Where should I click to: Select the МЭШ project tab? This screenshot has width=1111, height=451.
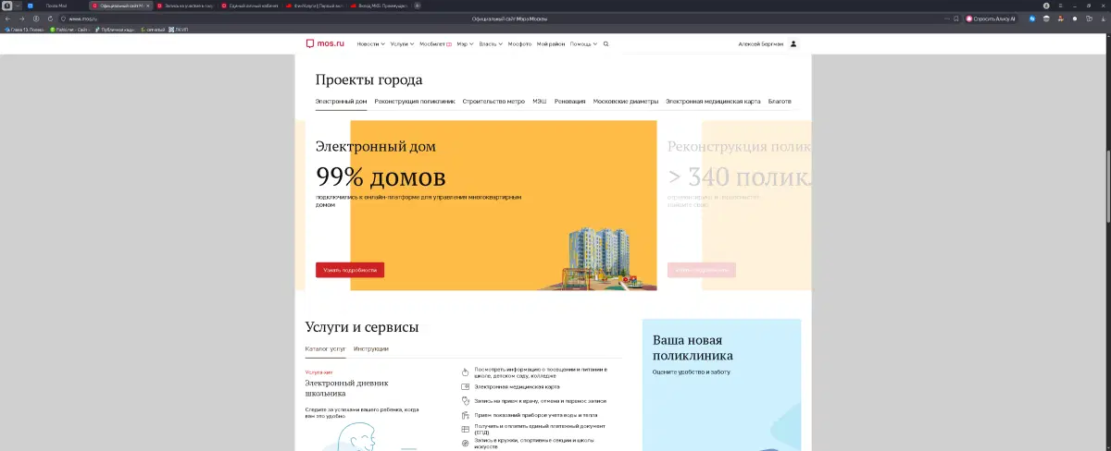pyautogui.click(x=540, y=102)
